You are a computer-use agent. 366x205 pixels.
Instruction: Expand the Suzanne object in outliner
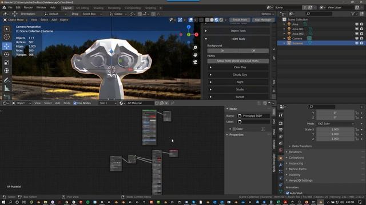pos(284,43)
